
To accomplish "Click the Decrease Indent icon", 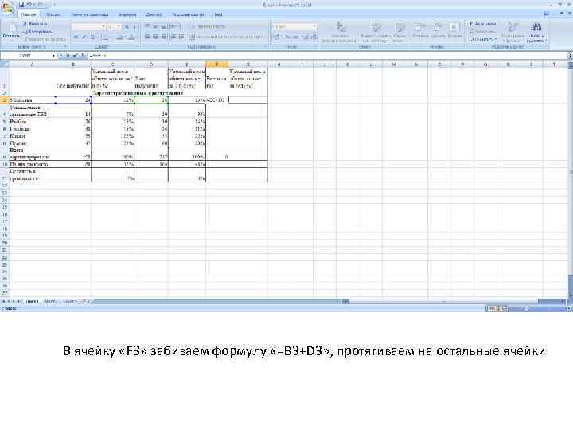I will pyautogui.click(x=173, y=37).
